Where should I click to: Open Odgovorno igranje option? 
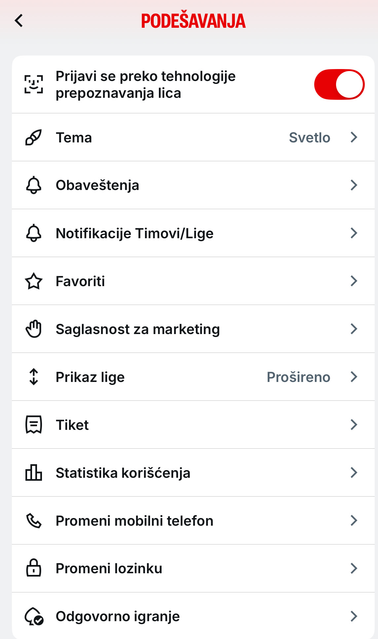(x=193, y=616)
